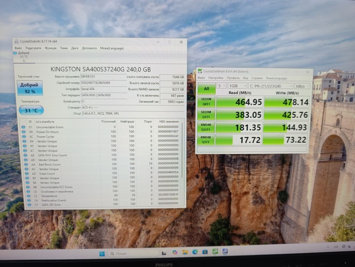Click the 7048 GB host reads value
Screen dimensions: 355x267
[172, 77]
